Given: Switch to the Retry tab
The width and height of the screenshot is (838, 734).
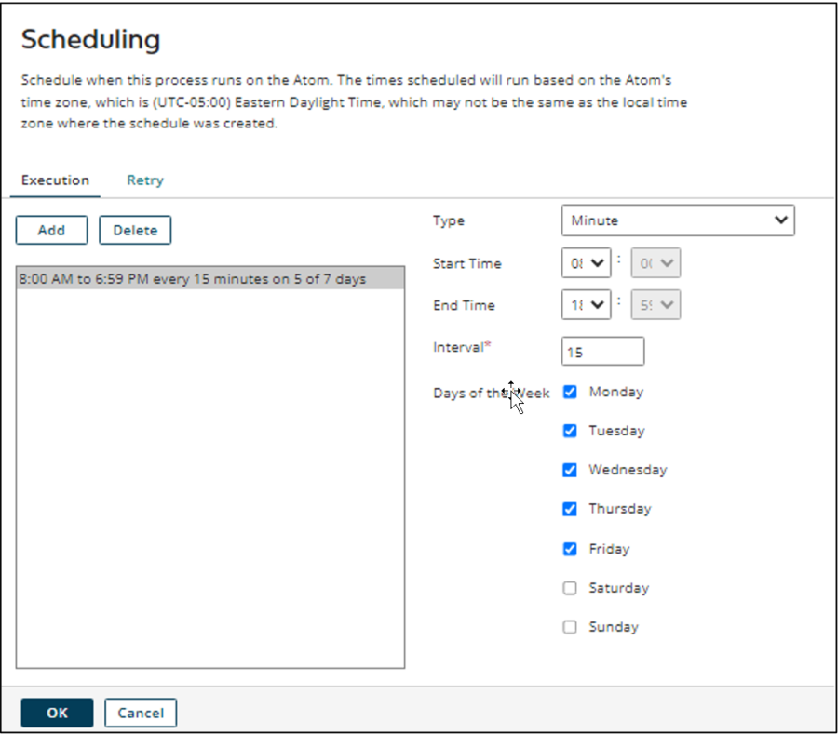Looking at the screenshot, I should 145,180.
